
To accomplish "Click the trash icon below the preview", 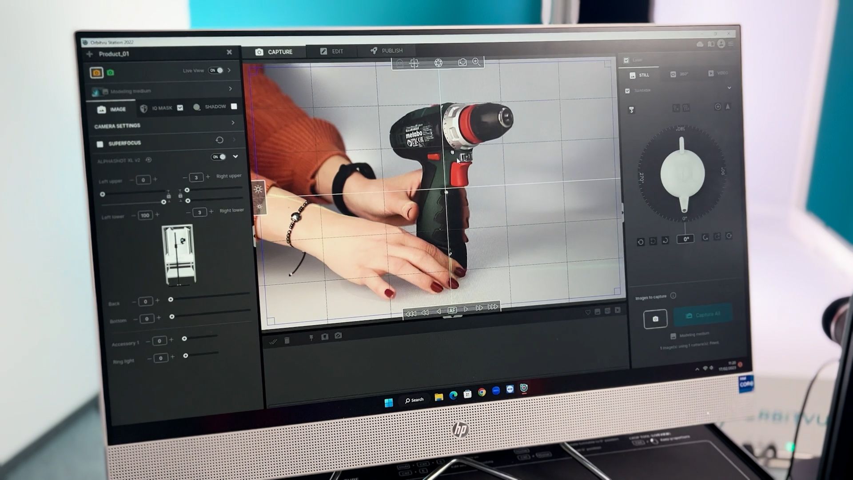I will coord(287,340).
